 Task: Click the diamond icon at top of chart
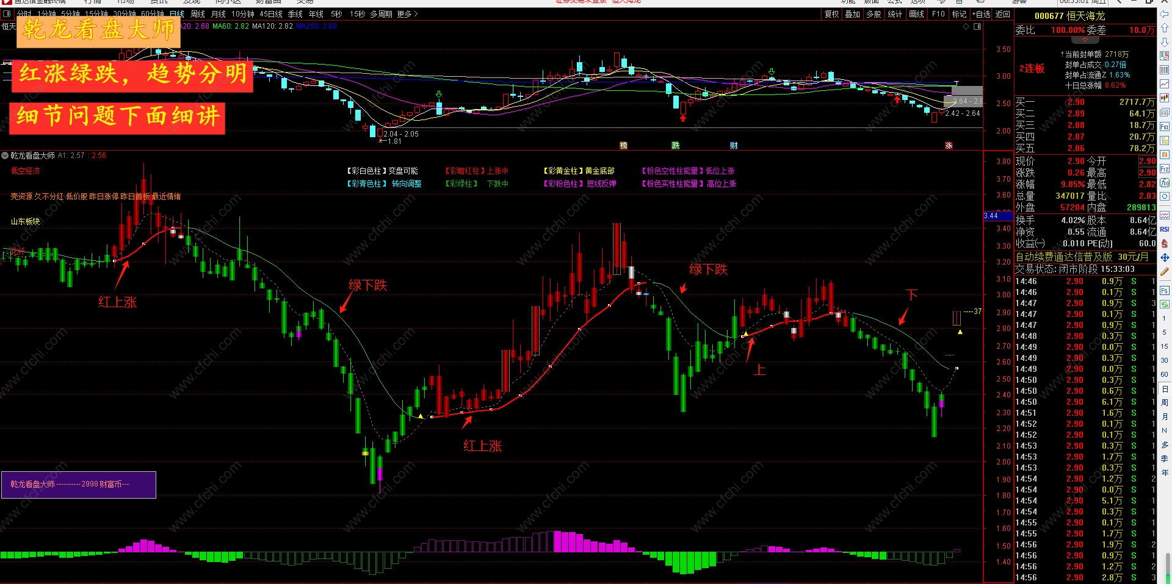point(966,27)
